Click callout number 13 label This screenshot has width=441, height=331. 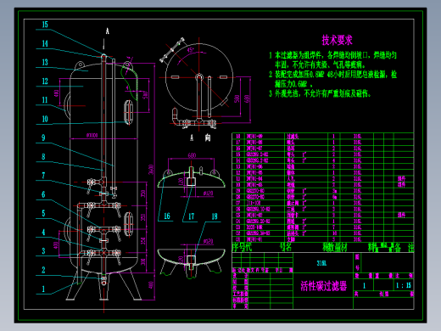[x=45, y=62]
